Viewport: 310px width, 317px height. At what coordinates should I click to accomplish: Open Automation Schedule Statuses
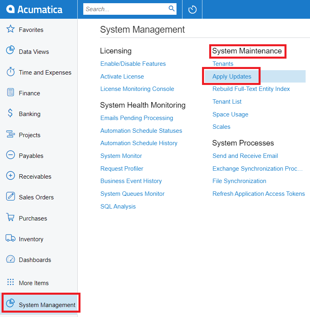click(141, 131)
